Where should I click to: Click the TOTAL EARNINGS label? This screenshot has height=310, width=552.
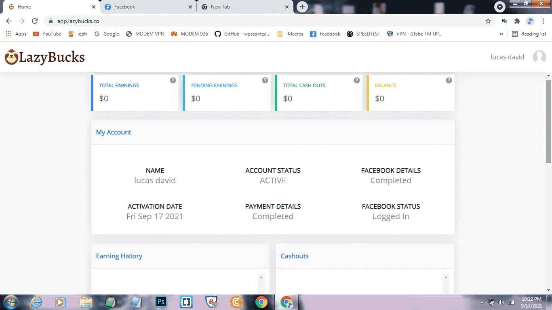(x=119, y=86)
